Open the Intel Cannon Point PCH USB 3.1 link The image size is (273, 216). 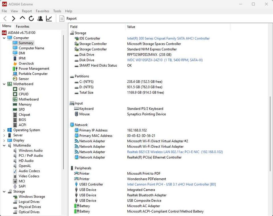[171, 184]
